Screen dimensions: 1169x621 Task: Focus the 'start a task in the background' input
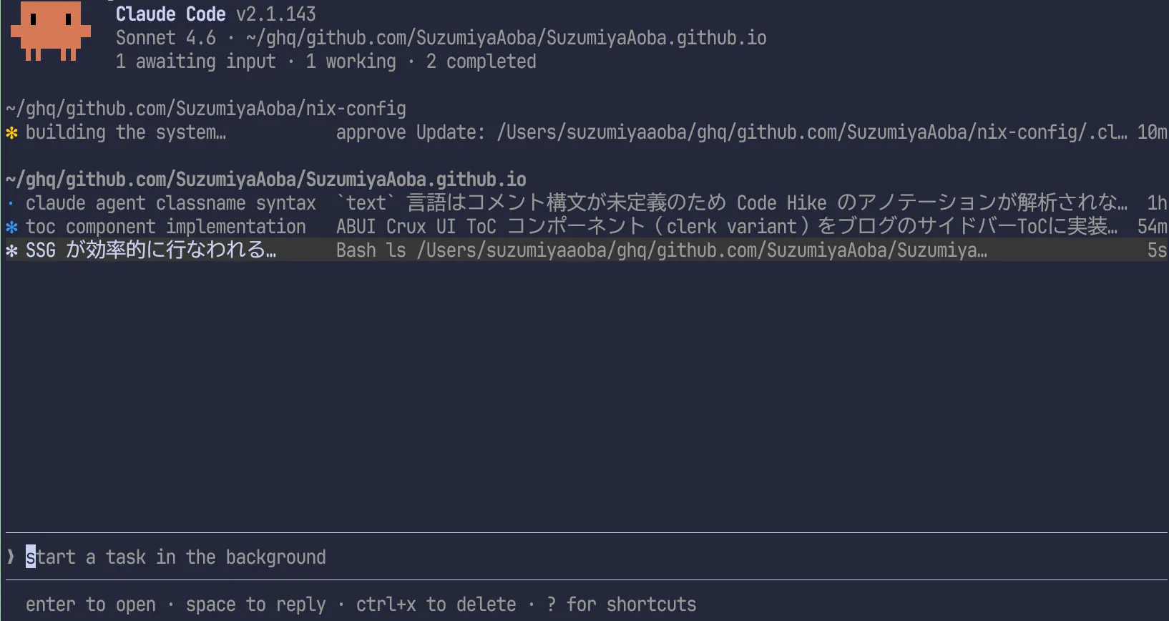(x=587, y=557)
